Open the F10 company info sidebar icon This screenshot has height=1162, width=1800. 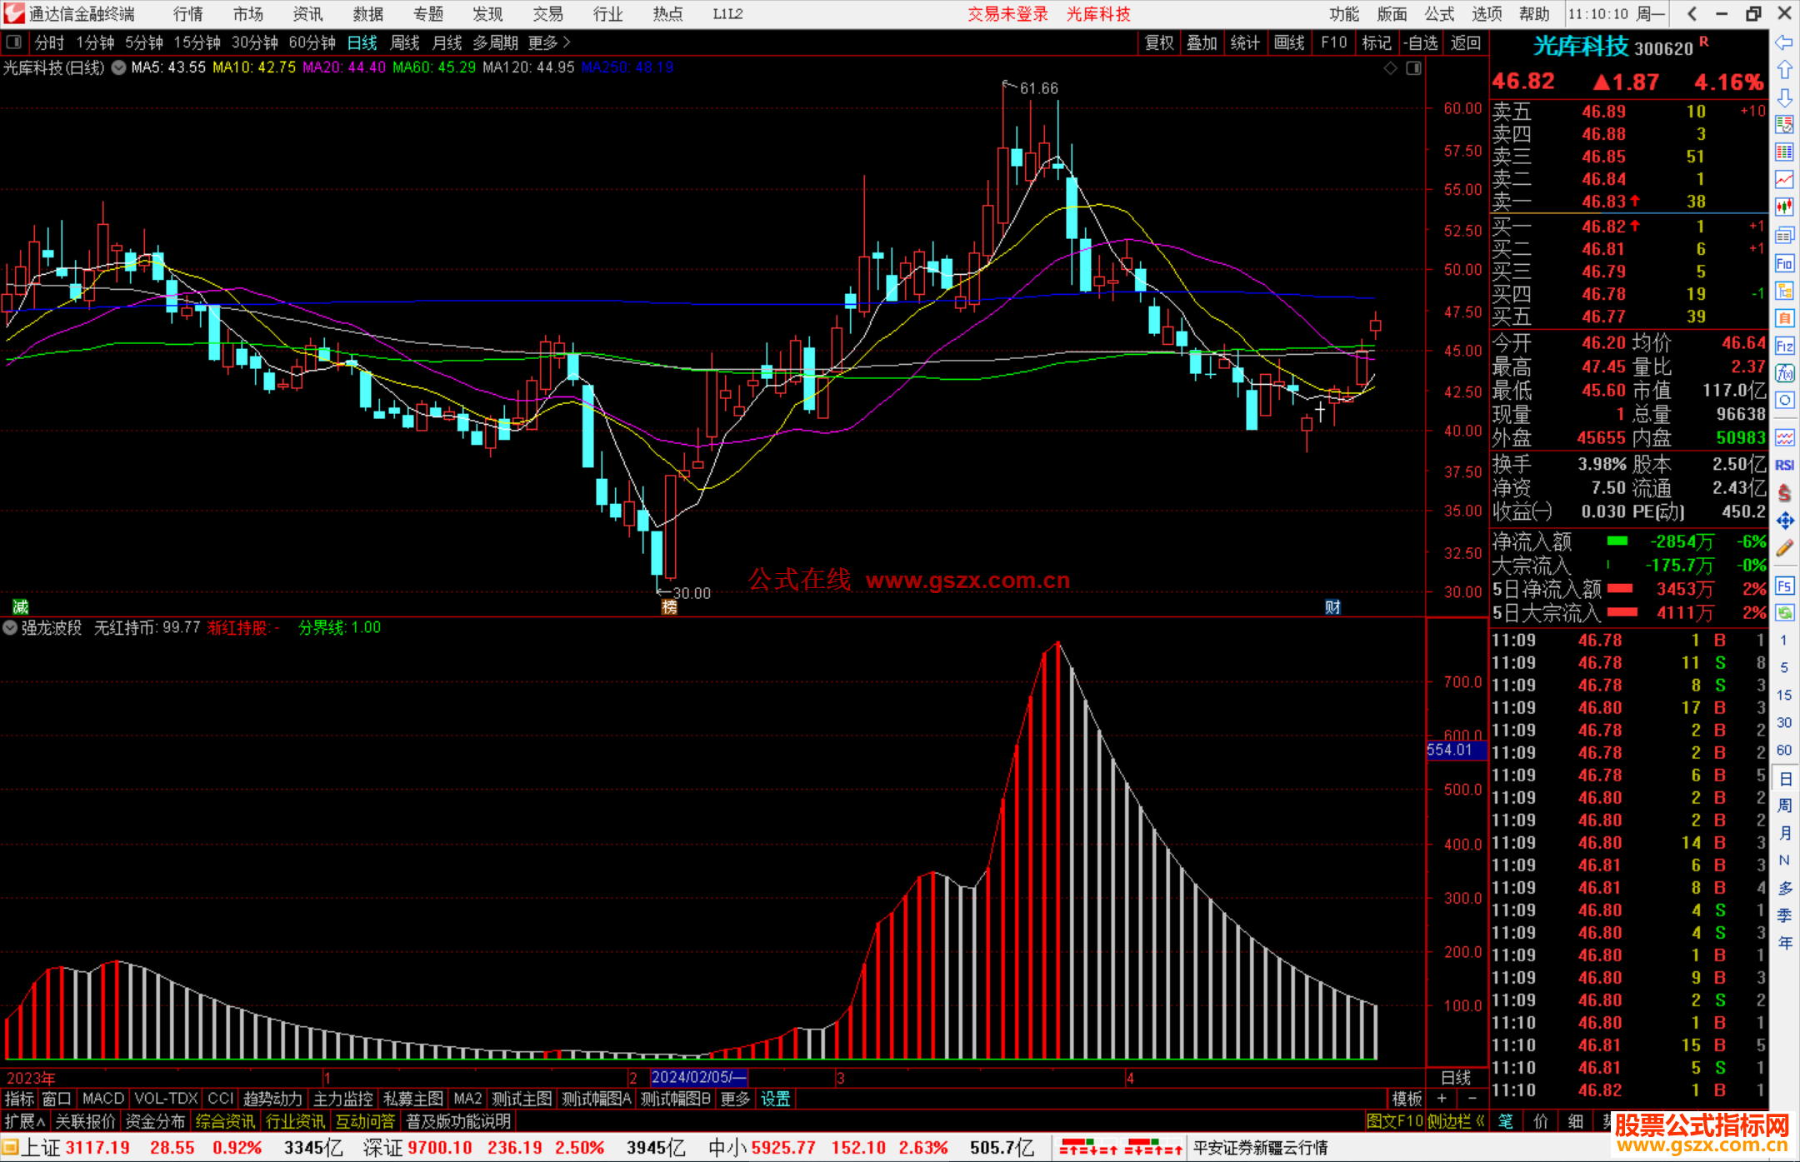1784,264
